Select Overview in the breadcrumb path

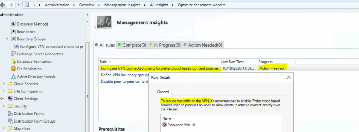87,5
